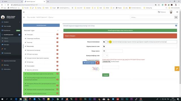Select Интерпалар in activity type list

tap(30, 62)
